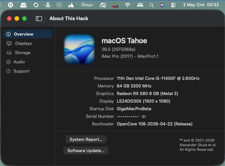Click the activity monitor graph icon
225x166 pixels.
click(x=59, y=5)
